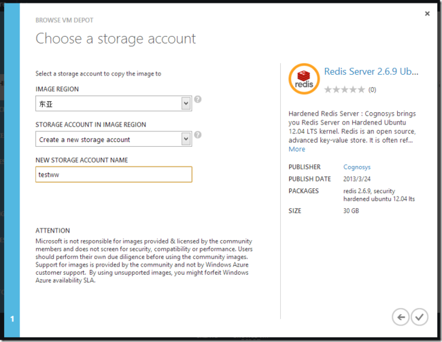Go back with the left arrow button
The image size is (442, 342).
click(401, 318)
